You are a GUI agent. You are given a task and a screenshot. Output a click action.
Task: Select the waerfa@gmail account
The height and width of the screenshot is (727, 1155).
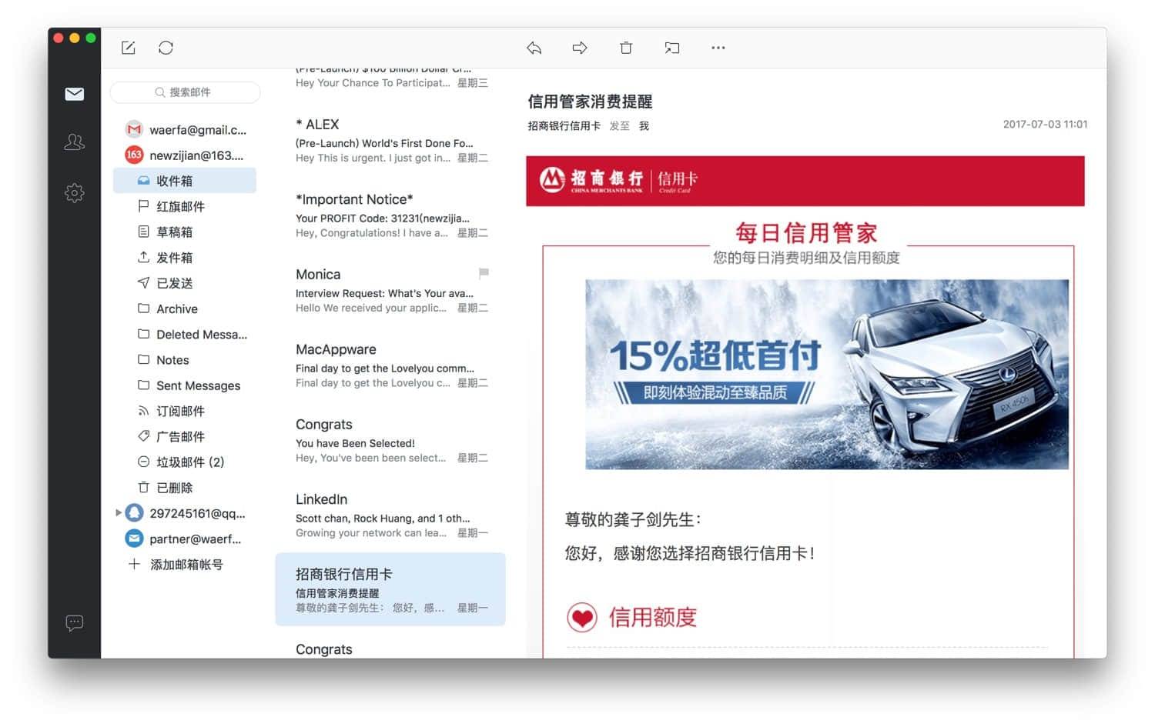click(x=198, y=130)
